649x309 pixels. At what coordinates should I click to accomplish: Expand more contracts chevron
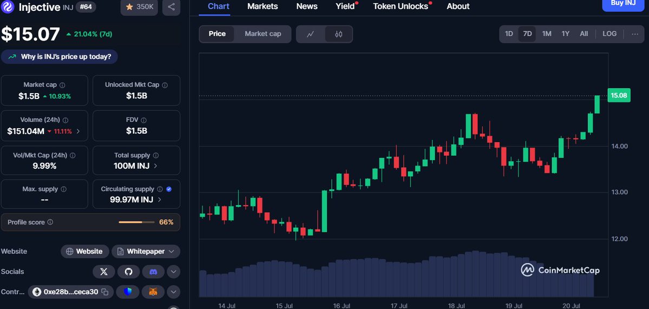[173, 292]
